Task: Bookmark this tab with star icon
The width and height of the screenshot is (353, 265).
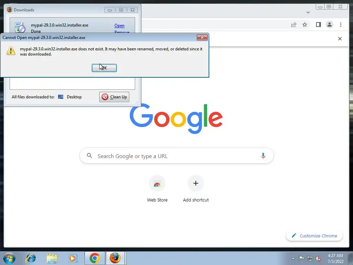Action: point(305,24)
